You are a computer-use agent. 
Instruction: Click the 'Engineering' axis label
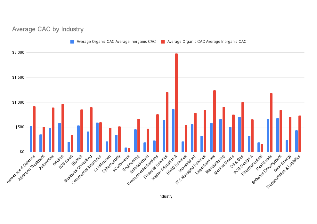pyautogui.click(x=131, y=163)
